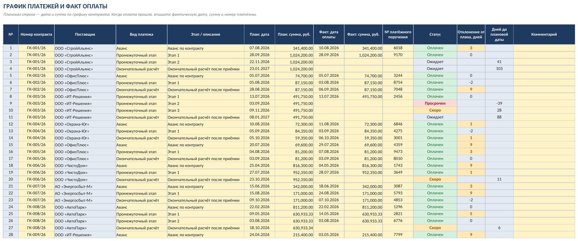Select the "Факт: дата оплаты" header
578x241 pixels.
point(329,34)
